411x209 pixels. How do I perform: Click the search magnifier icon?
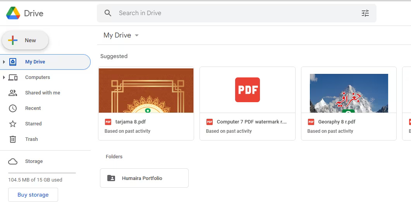(108, 13)
